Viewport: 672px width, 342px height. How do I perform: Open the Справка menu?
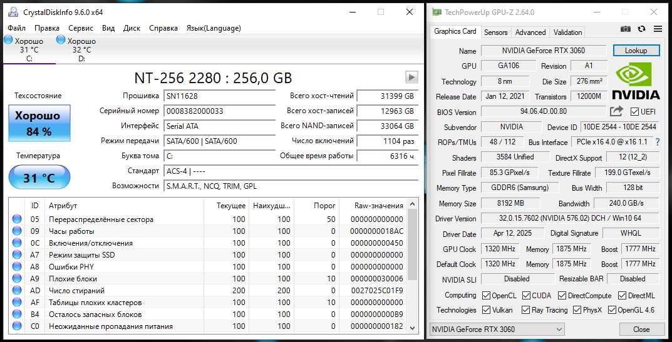163,28
